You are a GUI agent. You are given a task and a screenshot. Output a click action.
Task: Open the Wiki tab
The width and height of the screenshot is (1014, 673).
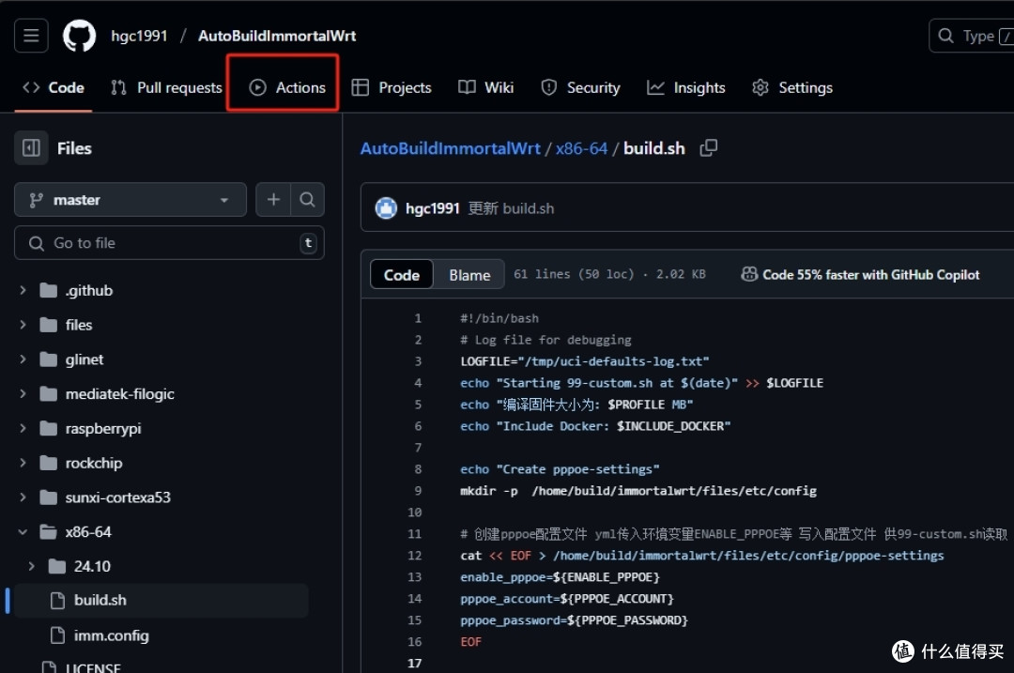tap(485, 87)
